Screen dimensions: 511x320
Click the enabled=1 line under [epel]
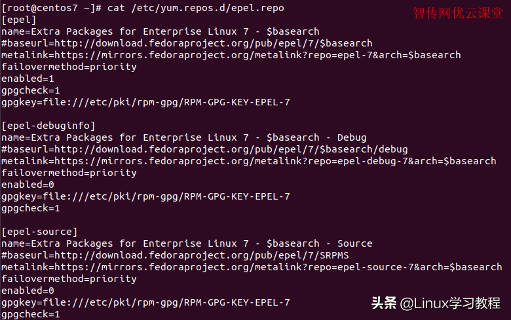(28, 79)
